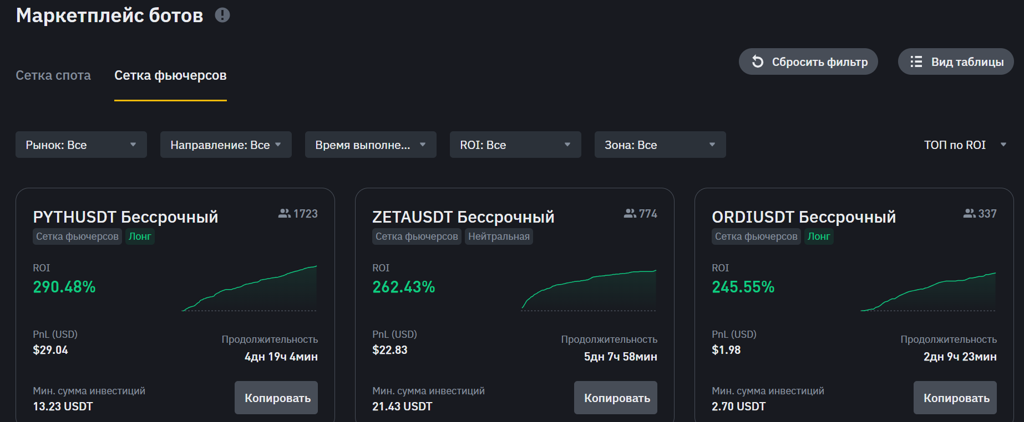
Task: Open the PYTHUSDT ROI chart
Action: pos(250,288)
